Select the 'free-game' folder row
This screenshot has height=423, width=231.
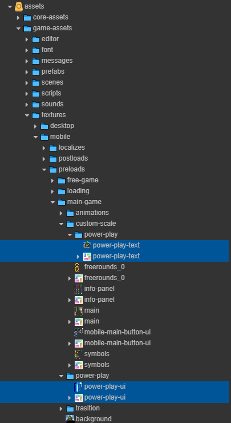[x=115, y=181]
